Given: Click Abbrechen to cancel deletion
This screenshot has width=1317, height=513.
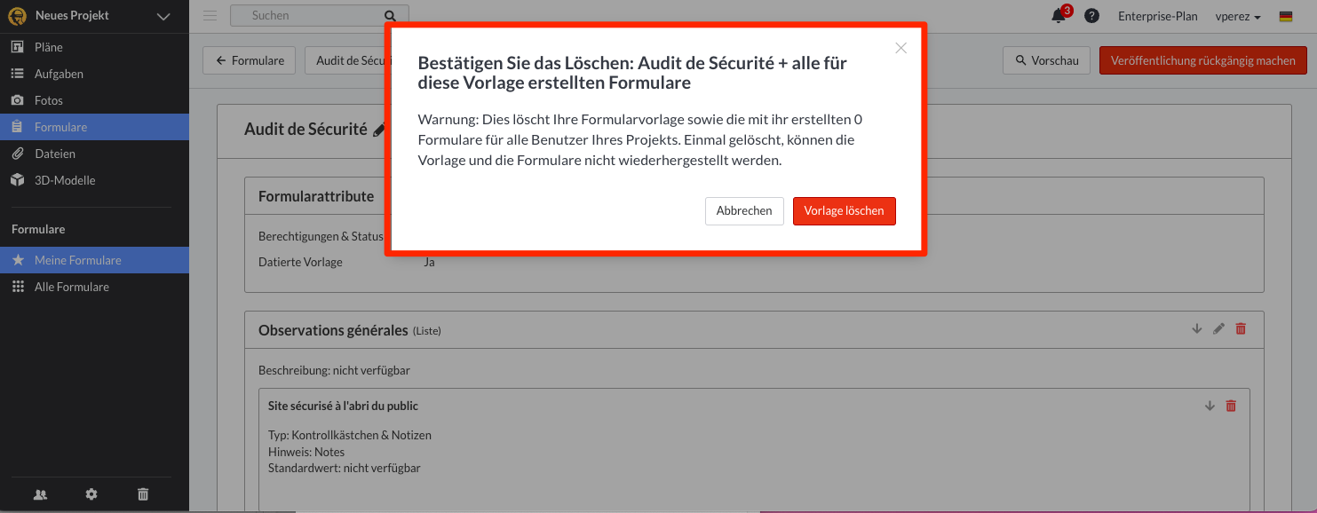Looking at the screenshot, I should pyautogui.click(x=744, y=211).
